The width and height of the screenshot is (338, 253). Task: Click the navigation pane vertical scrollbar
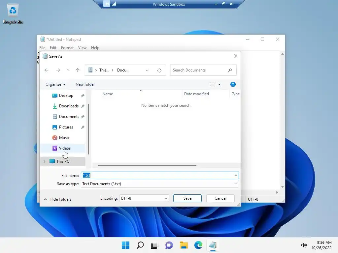pyautogui.click(x=88, y=129)
